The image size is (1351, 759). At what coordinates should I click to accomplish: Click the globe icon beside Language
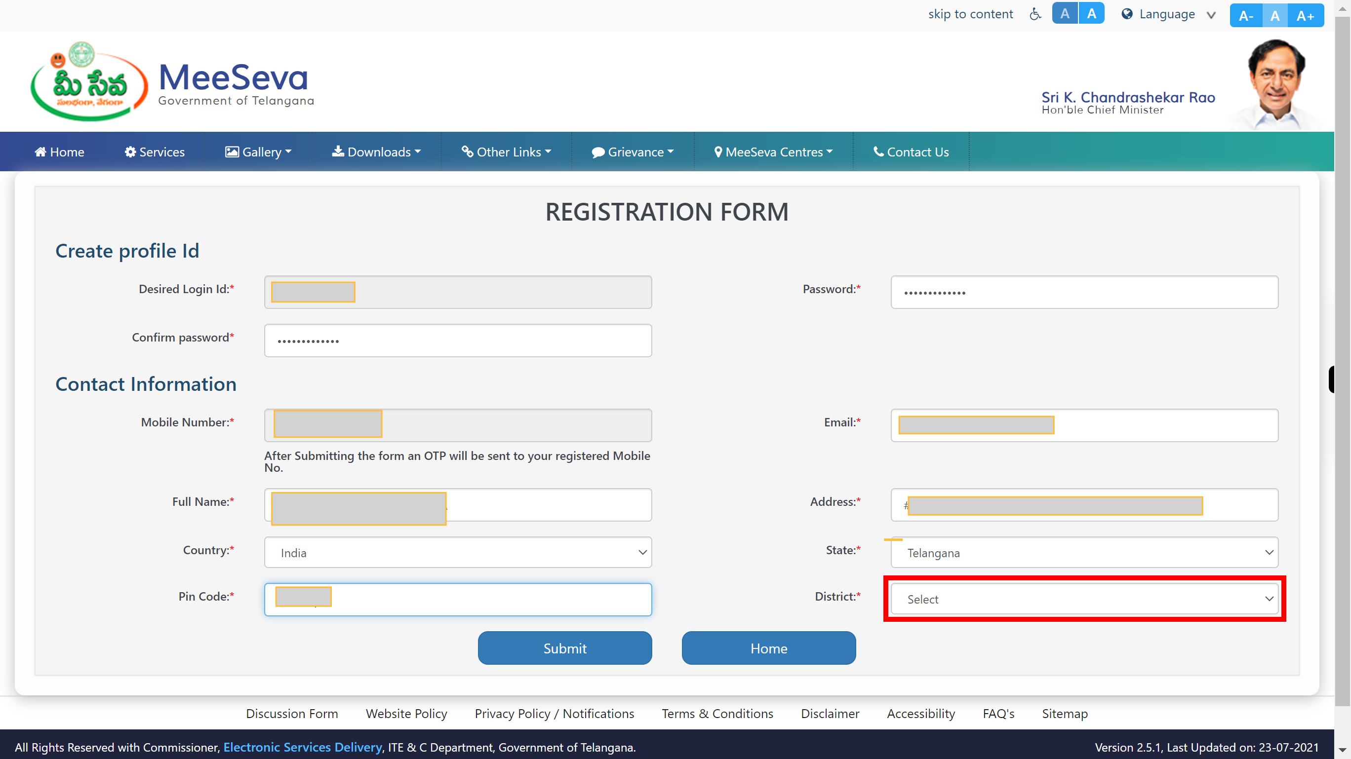pos(1126,14)
